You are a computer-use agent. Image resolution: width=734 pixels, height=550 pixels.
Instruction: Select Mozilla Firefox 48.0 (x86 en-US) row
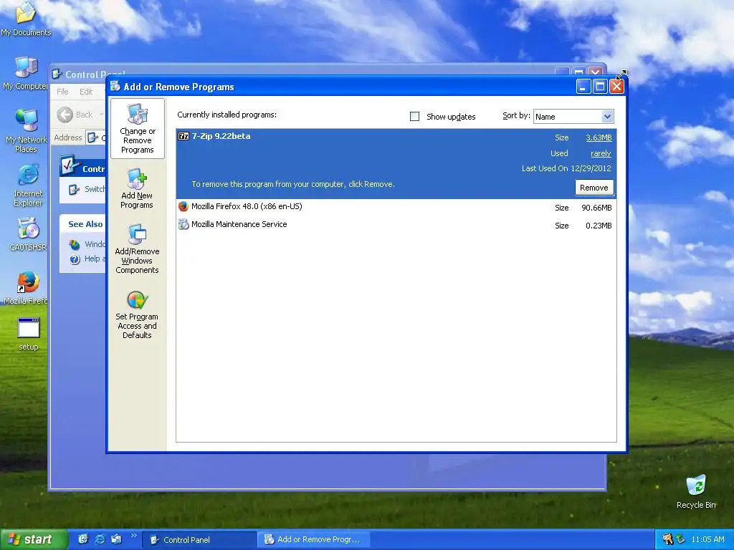(396, 207)
